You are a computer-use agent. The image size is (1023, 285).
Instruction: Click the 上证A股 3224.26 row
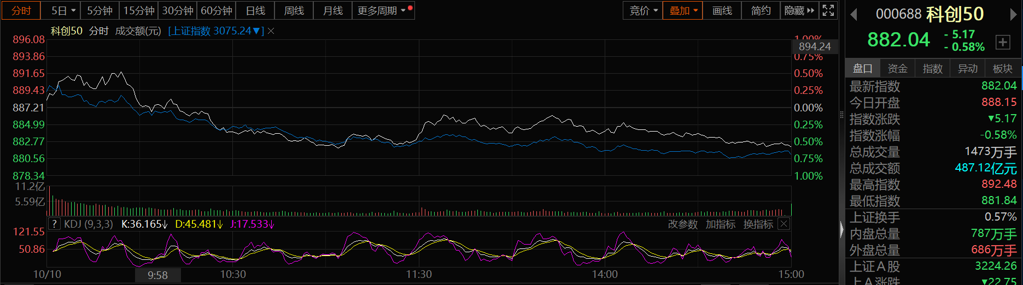[933, 266]
